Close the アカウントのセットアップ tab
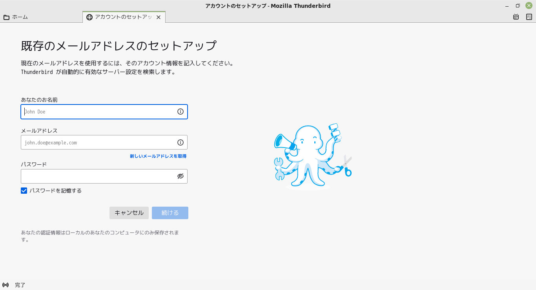The image size is (536, 290). pyautogui.click(x=159, y=17)
